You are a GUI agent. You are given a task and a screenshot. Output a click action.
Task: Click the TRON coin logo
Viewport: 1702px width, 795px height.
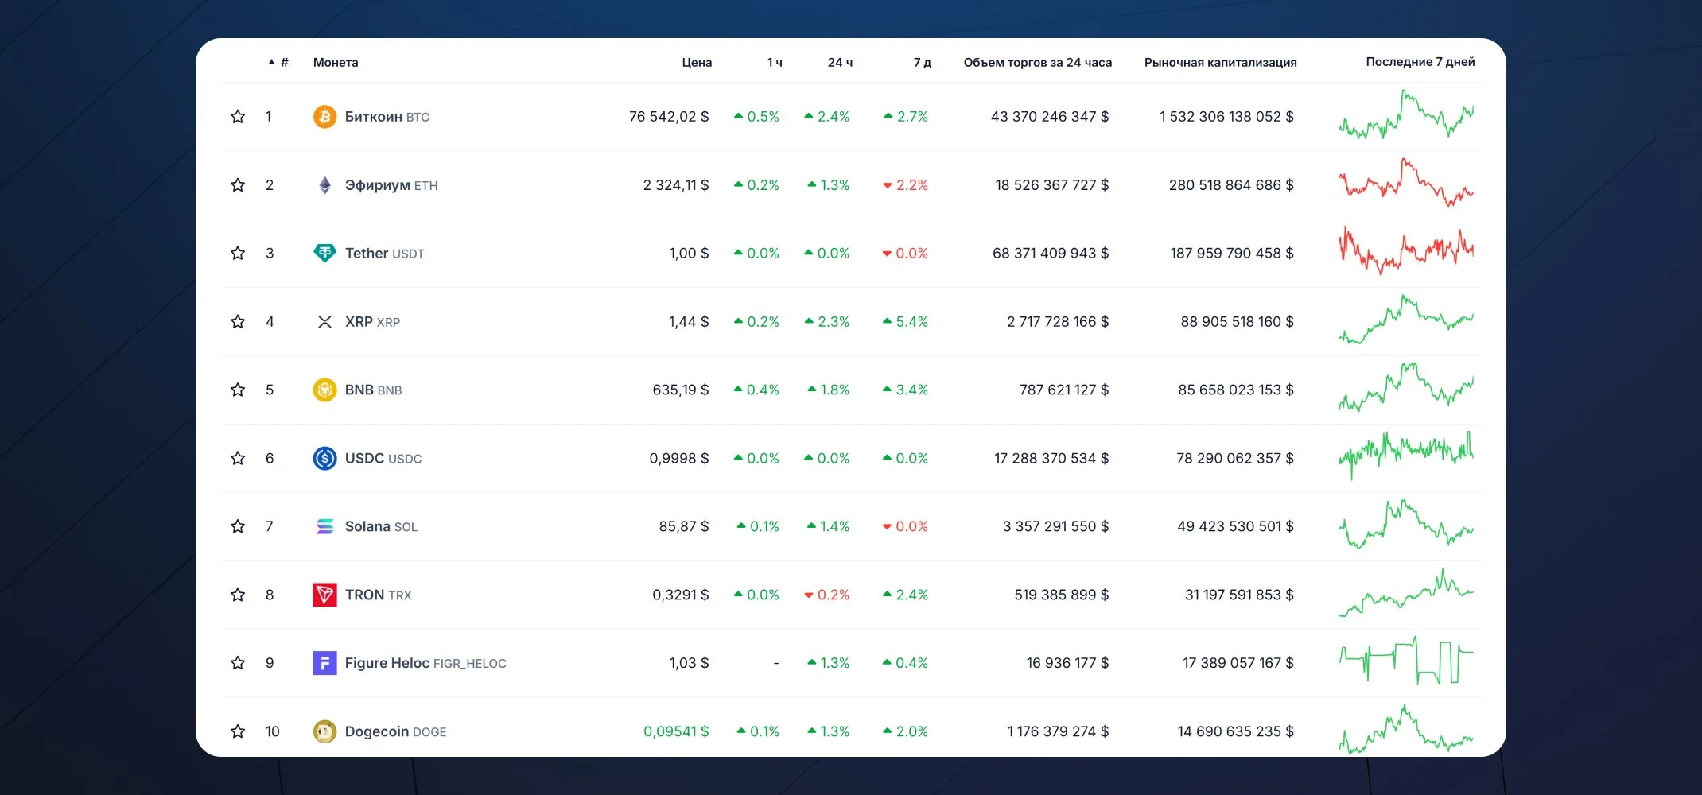(x=324, y=595)
